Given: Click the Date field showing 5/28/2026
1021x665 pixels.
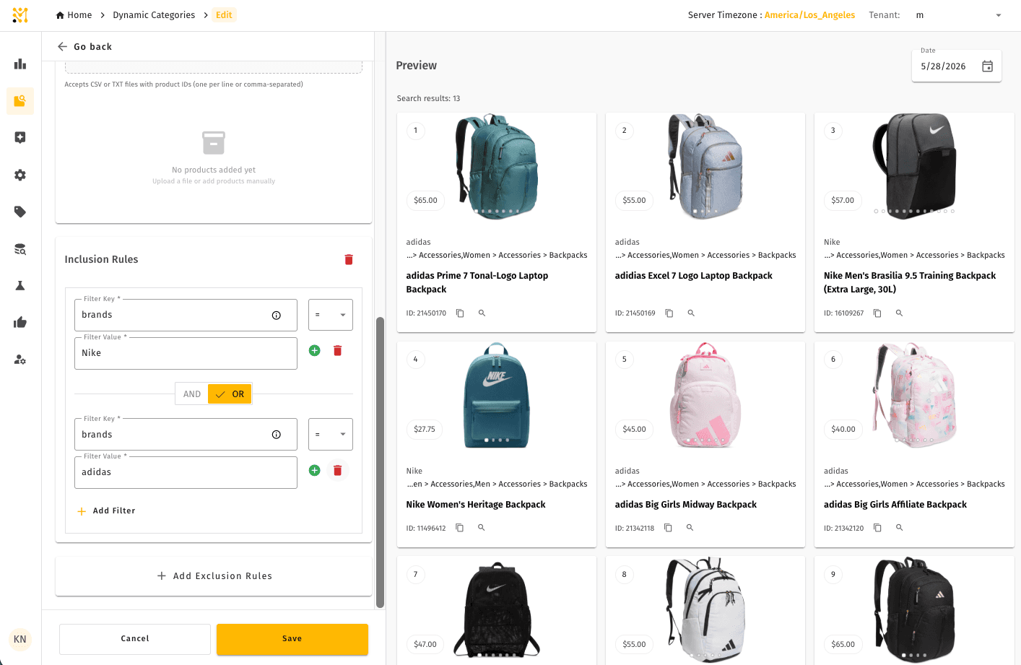Looking at the screenshot, I should point(956,66).
